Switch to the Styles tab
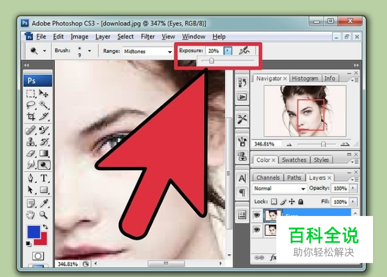Viewport: 387px width, 277px height. click(321, 160)
